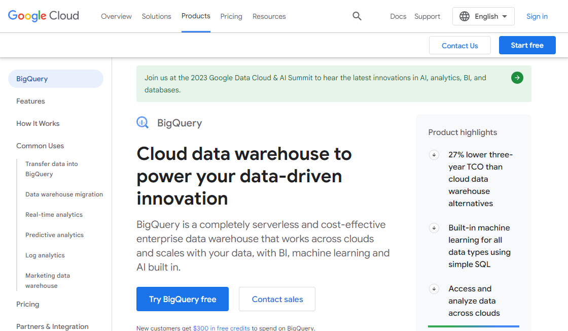568x331 pixels.
Task: Open the English language dropdown
Action: coord(483,16)
